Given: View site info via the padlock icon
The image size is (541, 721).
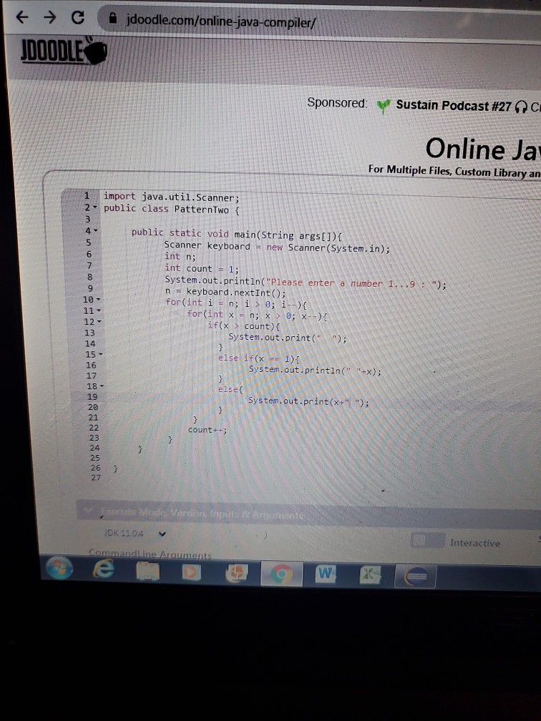Looking at the screenshot, I should (x=112, y=18).
